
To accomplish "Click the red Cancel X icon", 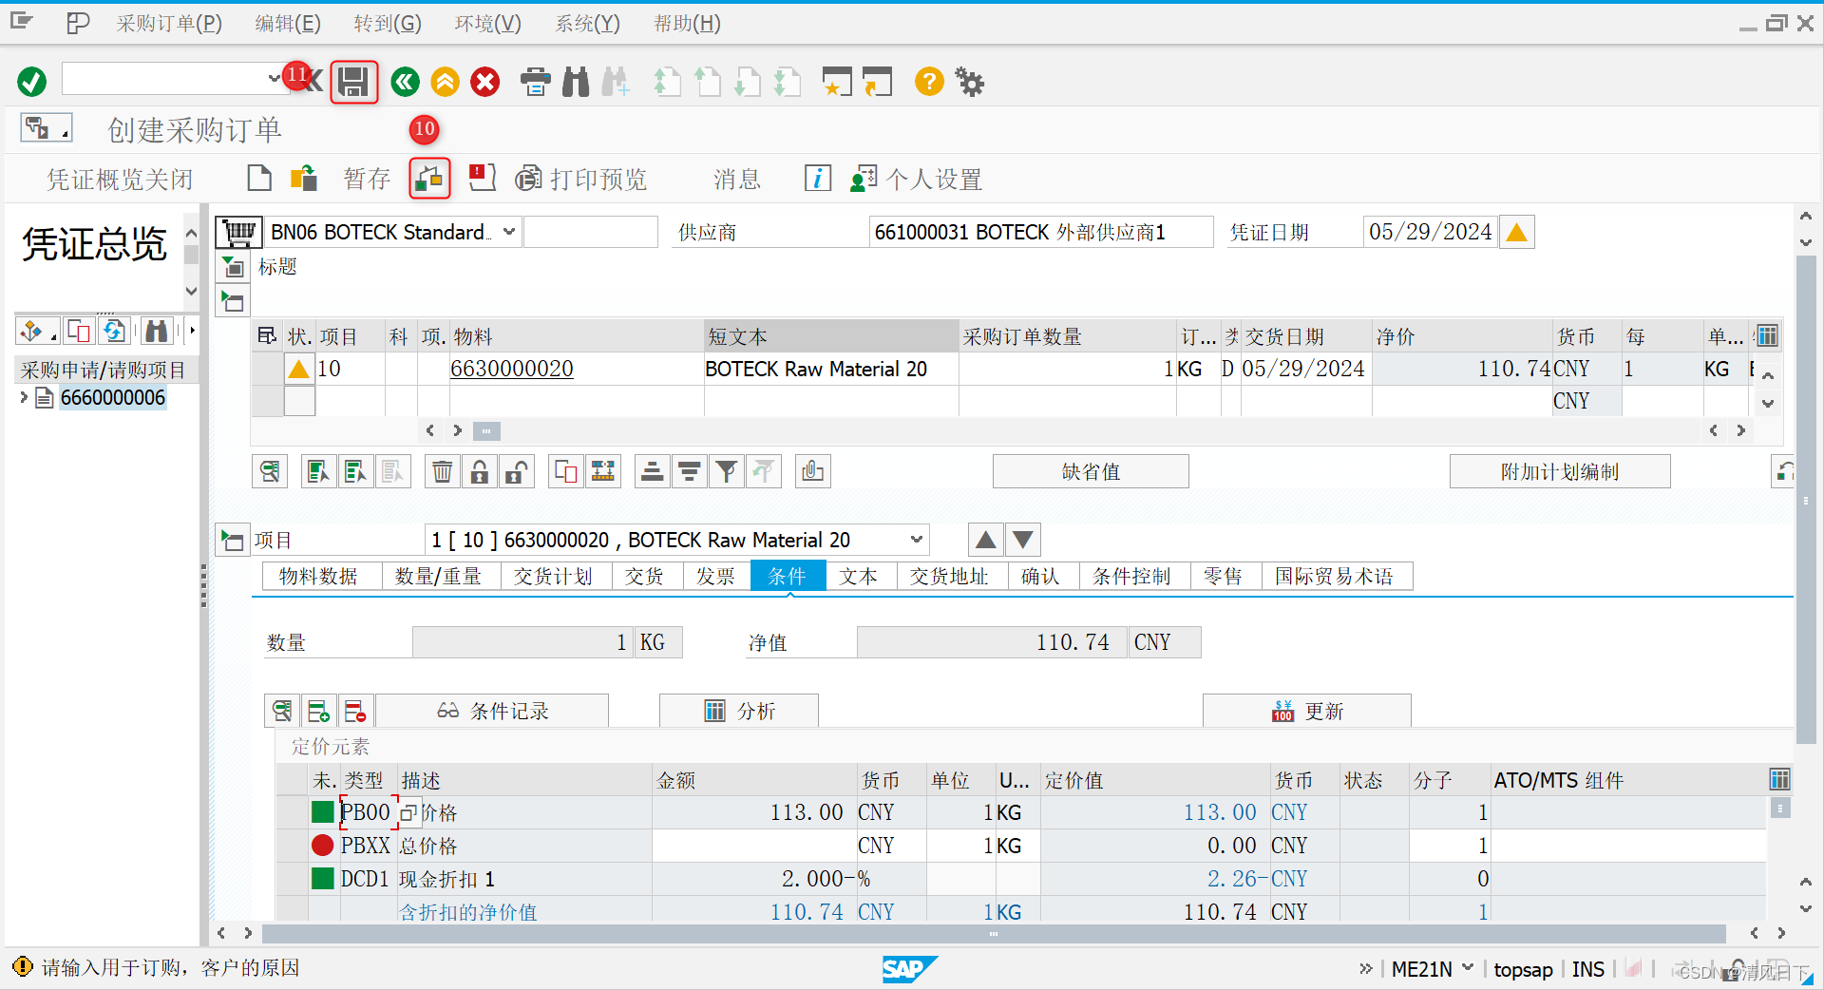I will pos(485,82).
